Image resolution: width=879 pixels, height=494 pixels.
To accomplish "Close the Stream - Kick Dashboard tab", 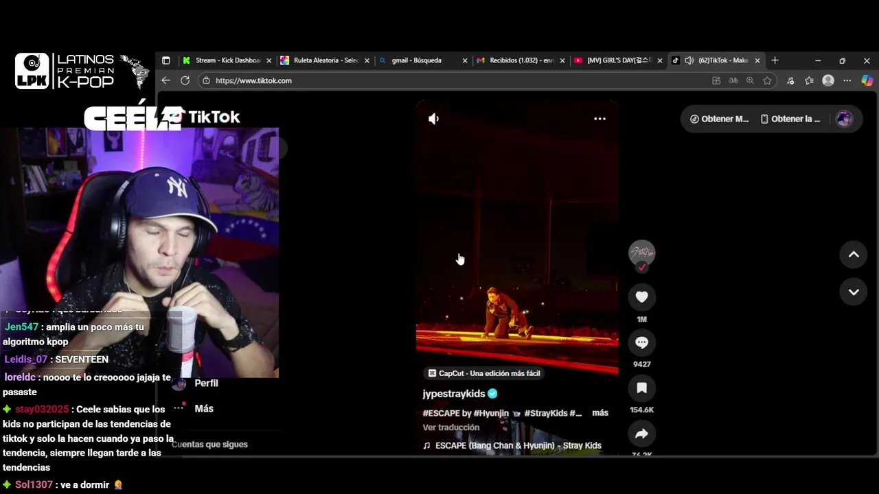I will pyautogui.click(x=269, y=60).
